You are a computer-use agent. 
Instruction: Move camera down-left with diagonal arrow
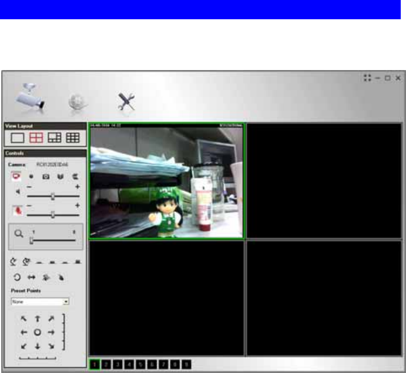point(23,346)
